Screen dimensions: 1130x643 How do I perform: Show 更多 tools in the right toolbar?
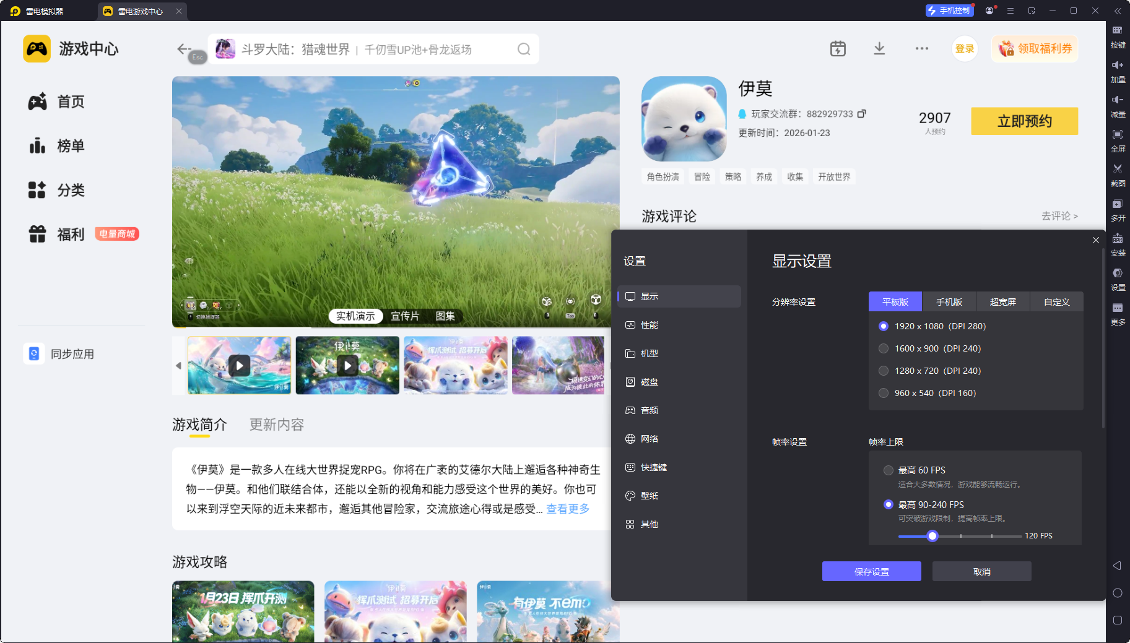(1118, 314)
